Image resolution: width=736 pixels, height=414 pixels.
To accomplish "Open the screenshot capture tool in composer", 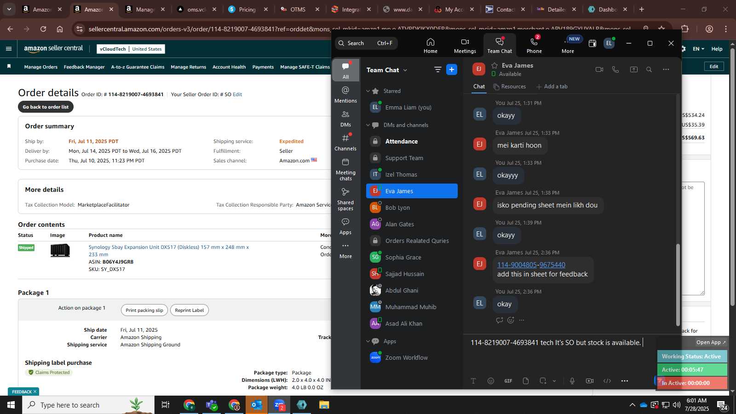I will [543, 381].
